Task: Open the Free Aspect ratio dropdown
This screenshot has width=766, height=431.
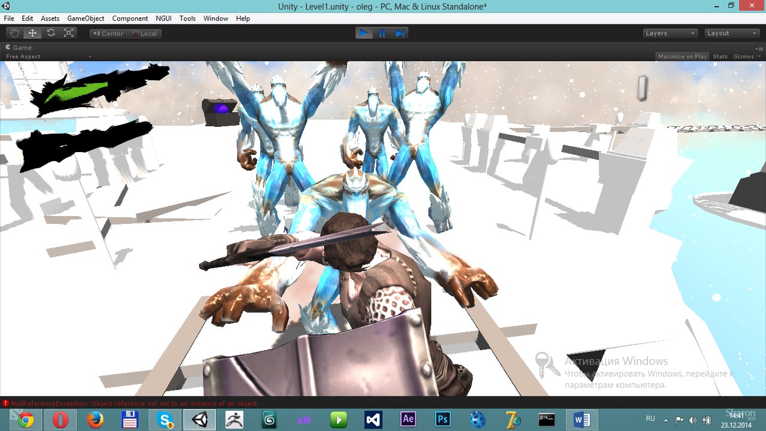Action: (48, 56)
